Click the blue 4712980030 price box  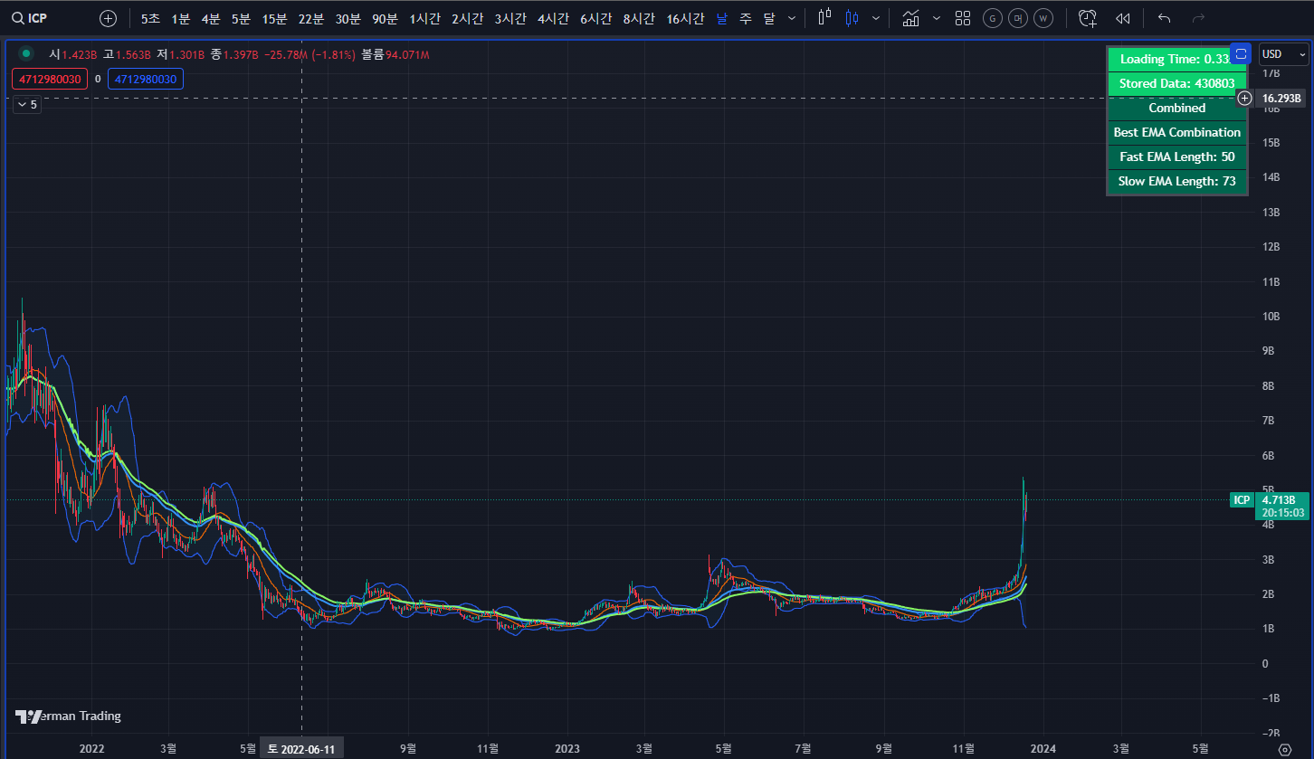pyautogui.click(x=146, y=79)
